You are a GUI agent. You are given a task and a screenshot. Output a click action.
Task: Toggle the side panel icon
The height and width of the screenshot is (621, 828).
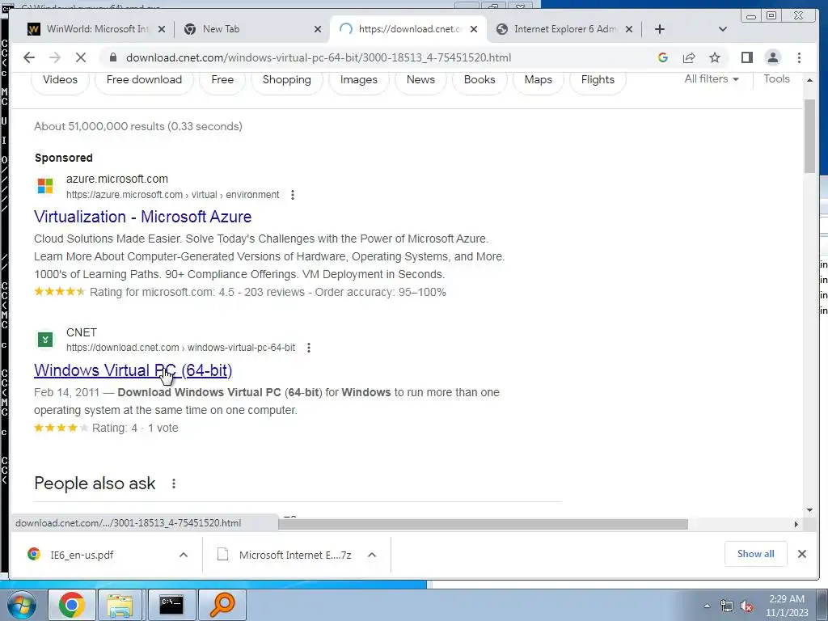click(746, 57)
